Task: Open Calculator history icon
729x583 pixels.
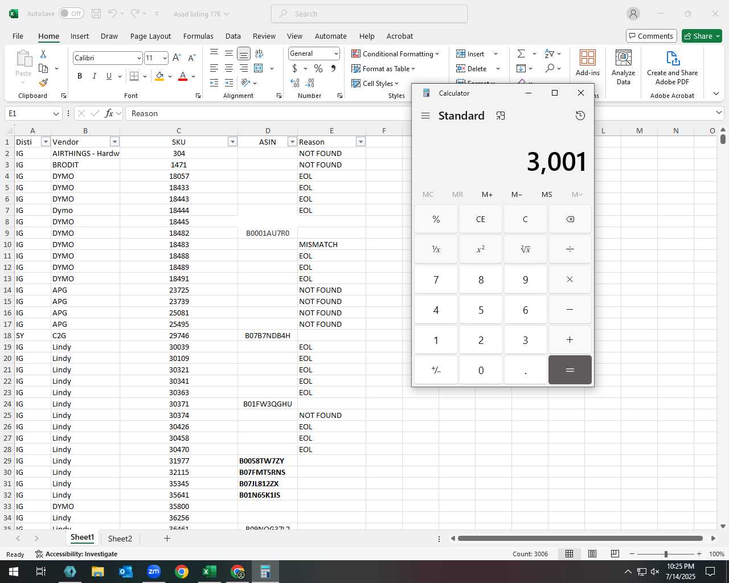Action: click(x=580, y=116)
